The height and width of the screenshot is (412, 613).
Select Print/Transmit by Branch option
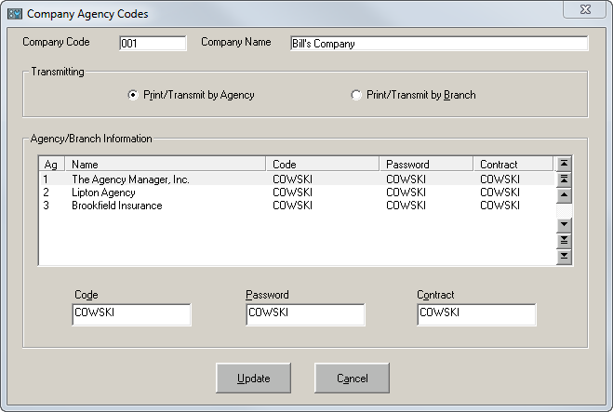pyautogui.click(x=356, y=95)
